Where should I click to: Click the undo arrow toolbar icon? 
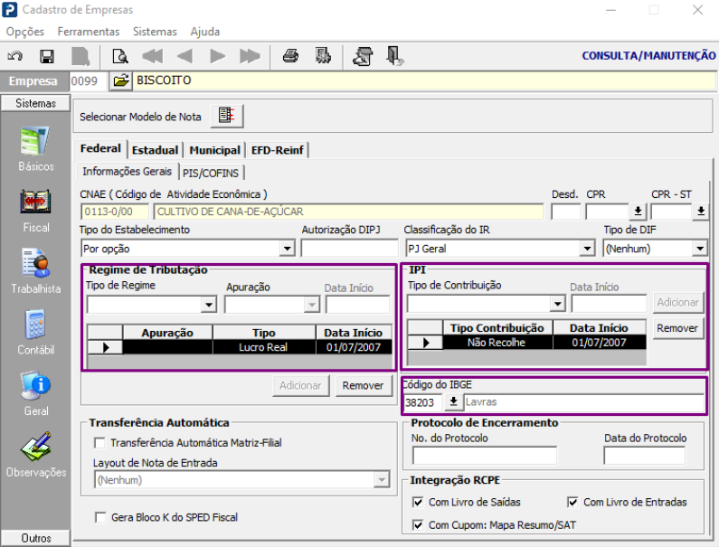(x=15, y=56)
